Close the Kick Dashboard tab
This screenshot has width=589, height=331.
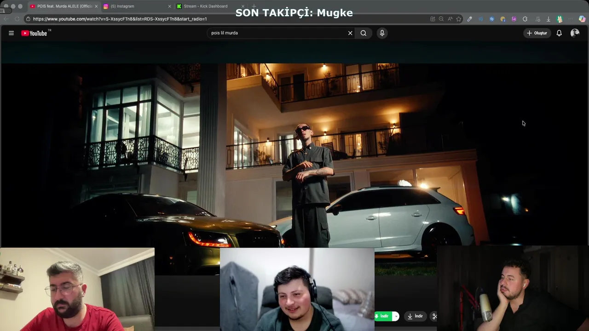click(243, 6)
